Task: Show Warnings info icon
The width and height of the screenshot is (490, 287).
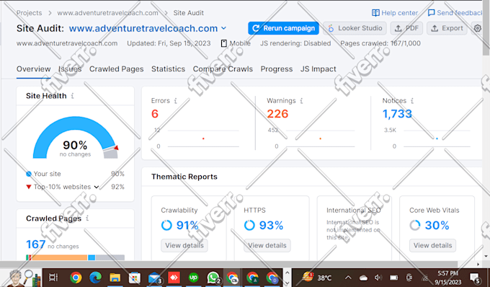Action: [301, 101]
